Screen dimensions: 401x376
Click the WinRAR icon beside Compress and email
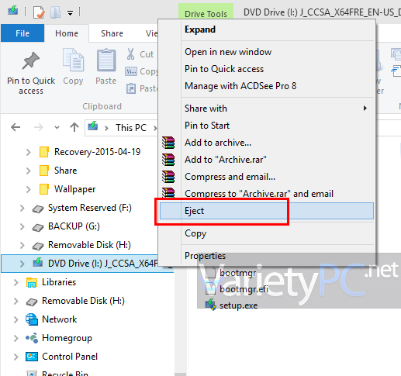pos(168,177)
